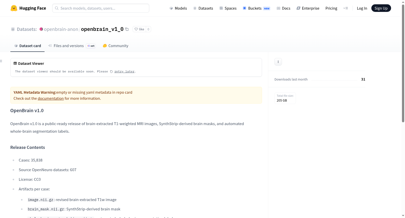Click the openbrain-anon avatar circle

point(41,29)
